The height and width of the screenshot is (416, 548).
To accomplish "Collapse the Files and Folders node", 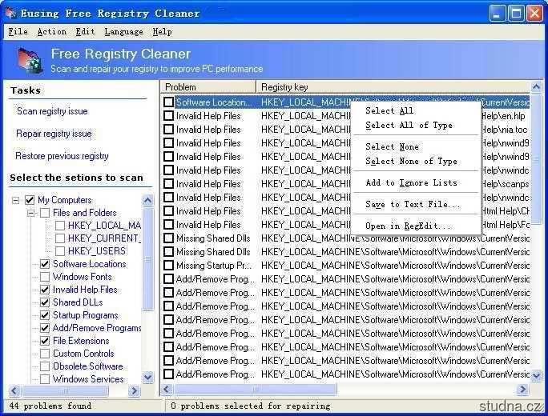I will pyautogui.click(x=31, y=213).
